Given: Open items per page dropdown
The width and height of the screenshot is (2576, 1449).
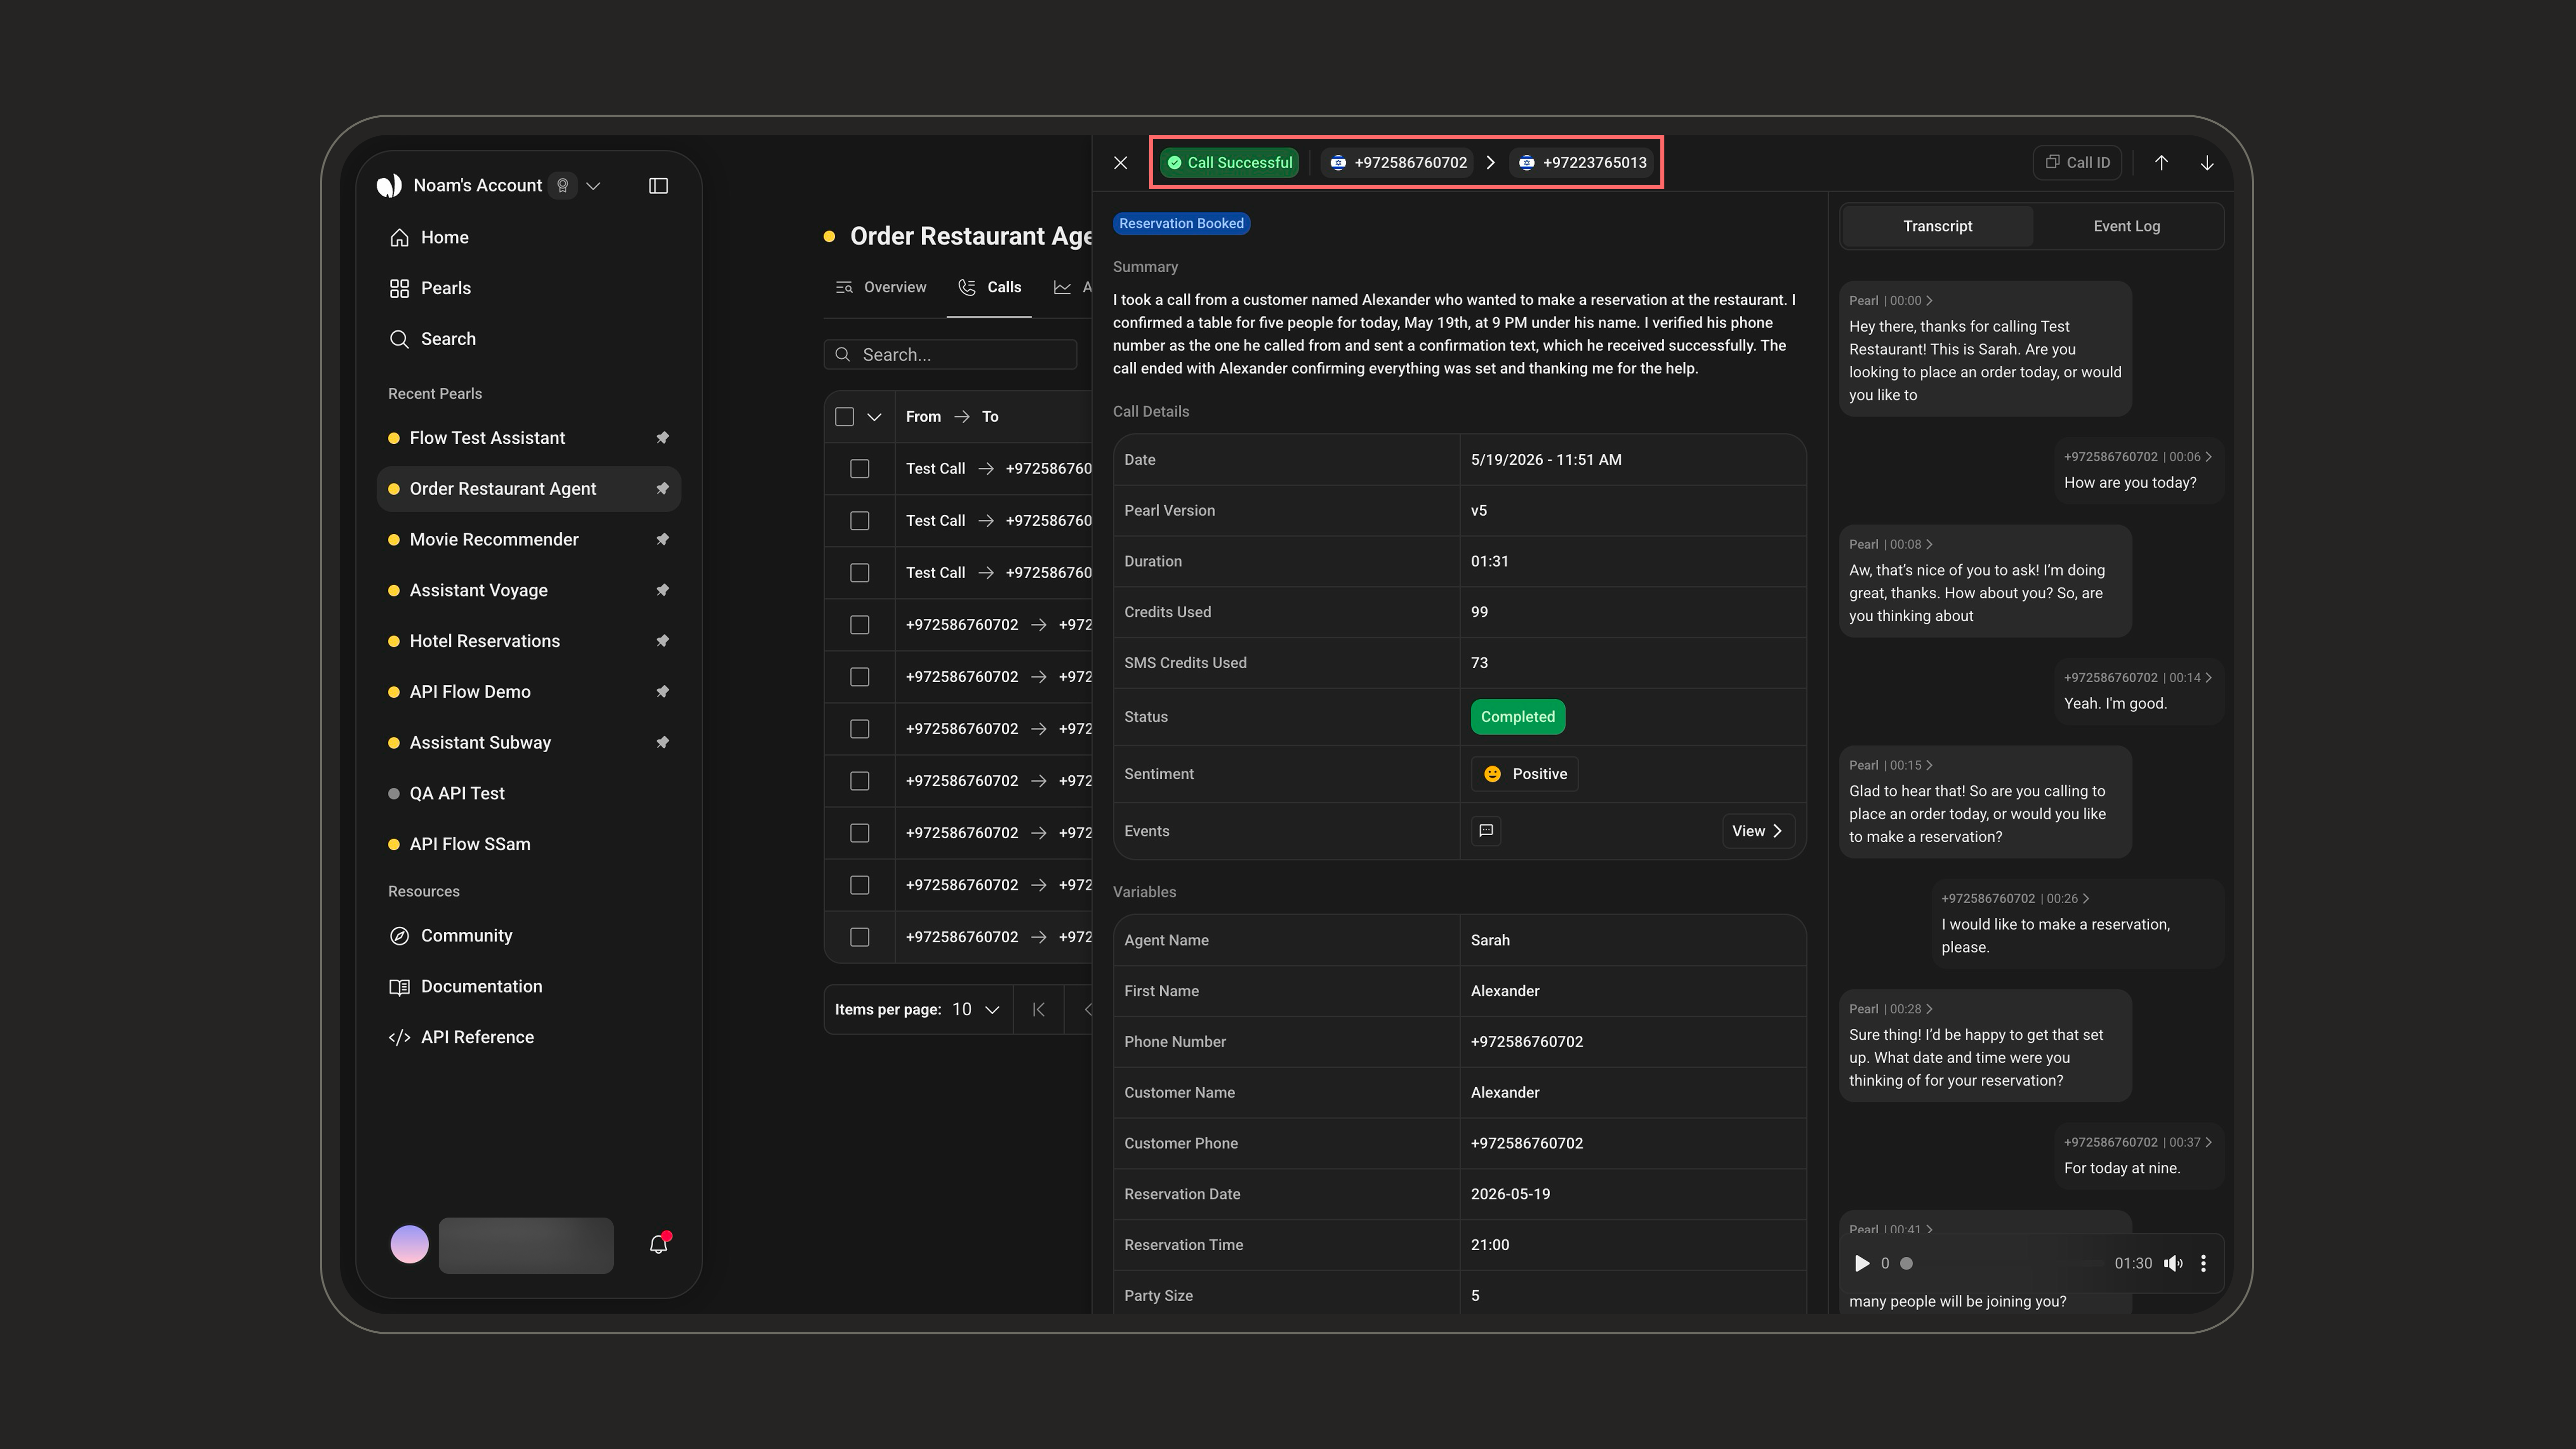Looking at the screenshot, I should click(x=975, y=1010).
